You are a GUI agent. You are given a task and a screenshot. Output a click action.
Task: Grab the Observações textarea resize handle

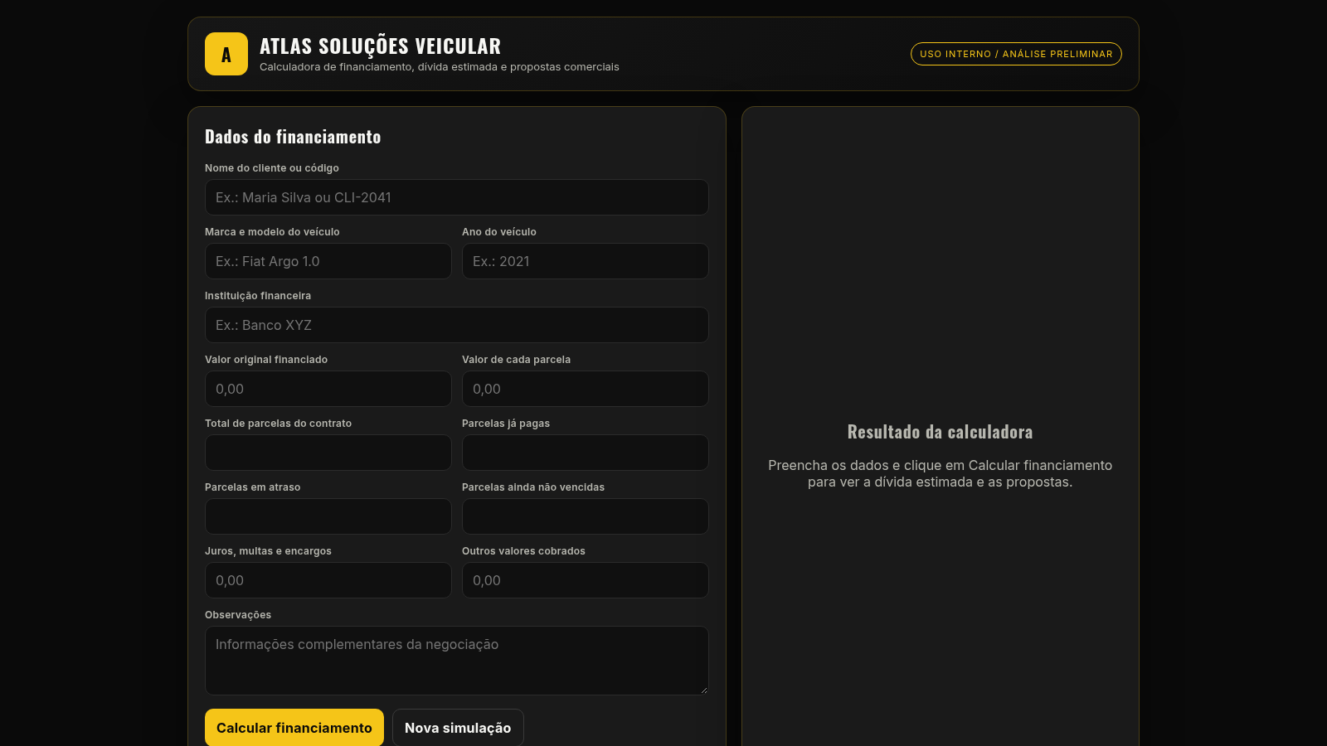point(704,690)
